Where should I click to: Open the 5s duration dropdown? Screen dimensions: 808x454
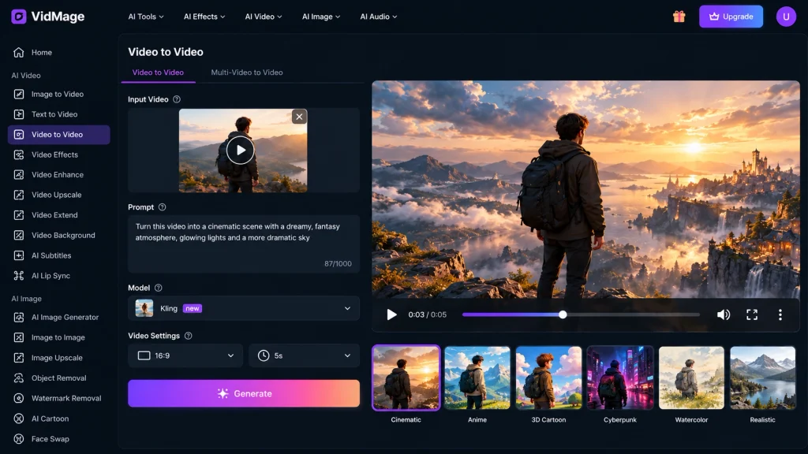304,355
